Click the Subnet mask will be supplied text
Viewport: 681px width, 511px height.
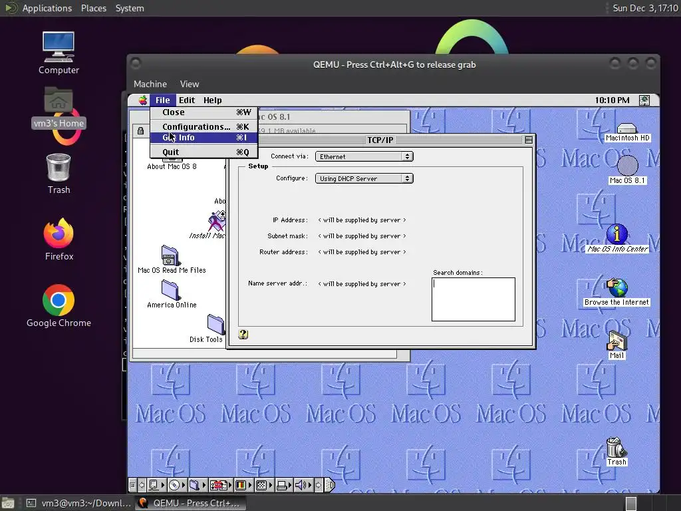(362, 236)
